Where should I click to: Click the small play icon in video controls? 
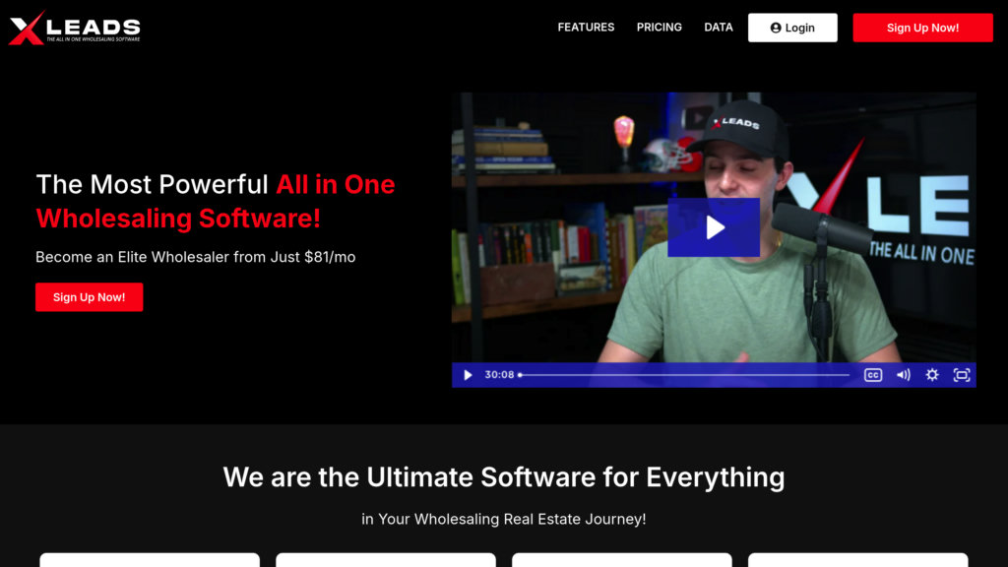pyautogui.click(x=468, y=375)
